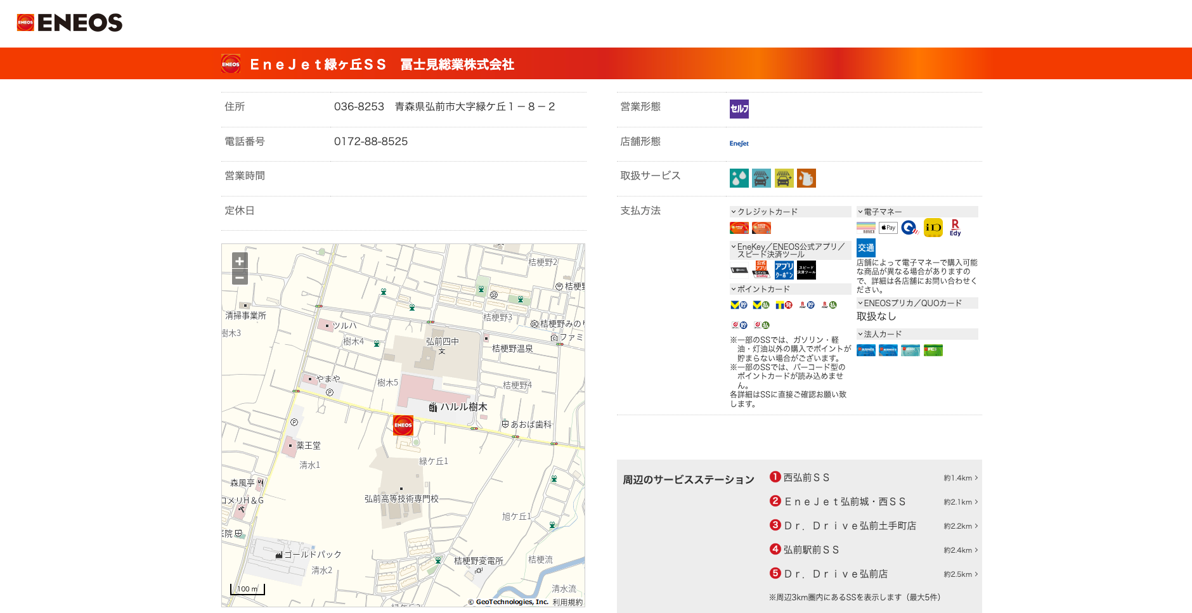Click the phone number 0172-88-8525
Screen dimensions: 1192x613
coord(371,141)
